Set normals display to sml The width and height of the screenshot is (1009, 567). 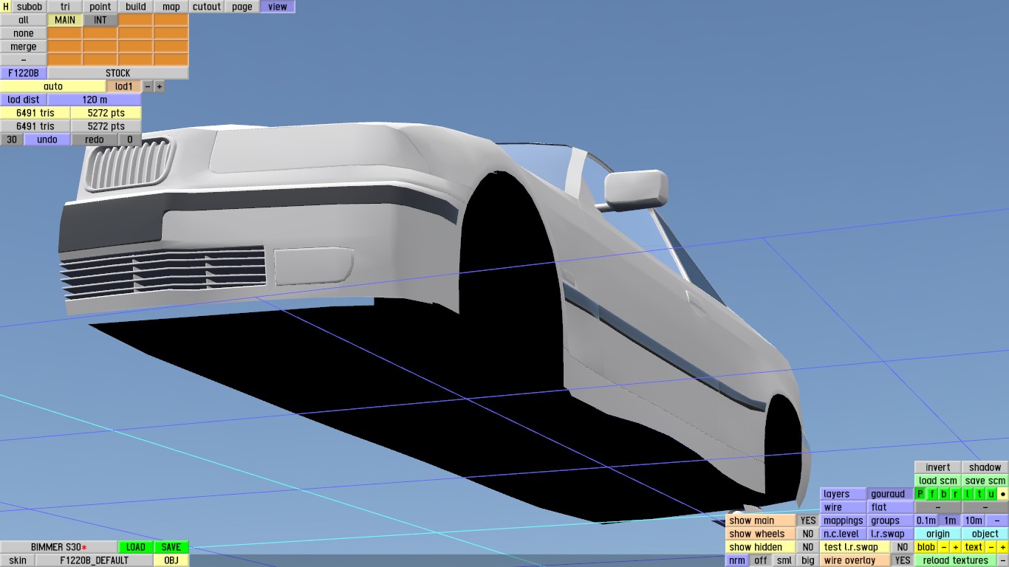[x=784, y=560]
